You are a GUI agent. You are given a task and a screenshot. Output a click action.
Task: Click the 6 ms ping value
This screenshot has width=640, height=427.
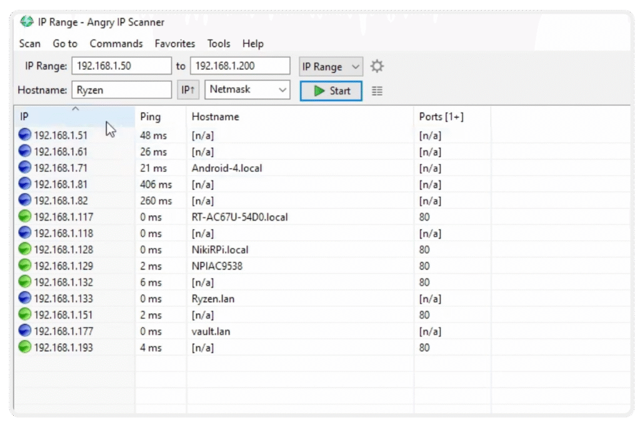click(x=151, y=283)
